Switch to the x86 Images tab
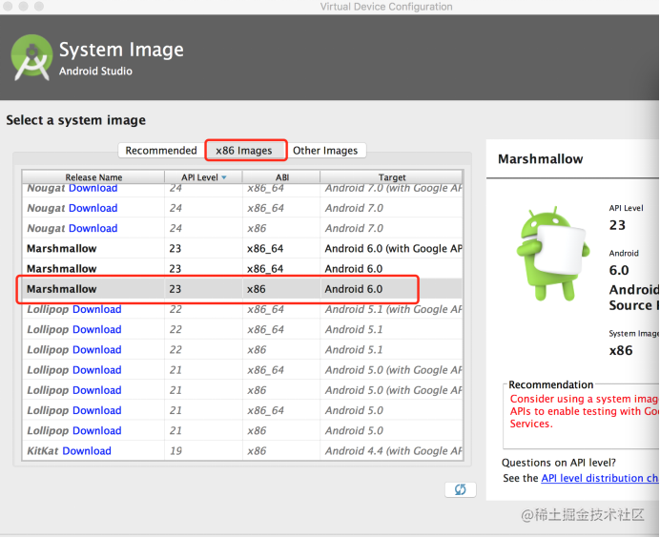Image resolution: width=660 pixels, height=538 pixels. [x=244, y=151]
